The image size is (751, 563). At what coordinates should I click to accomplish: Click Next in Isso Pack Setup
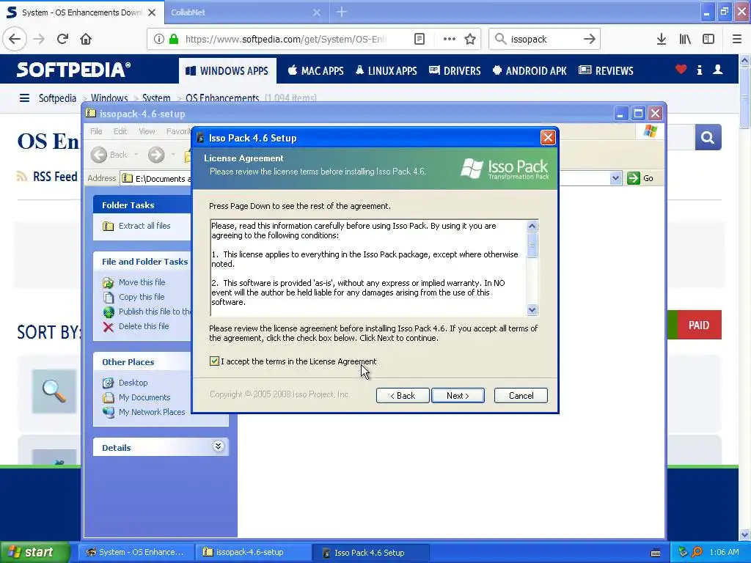click(458, 395)
